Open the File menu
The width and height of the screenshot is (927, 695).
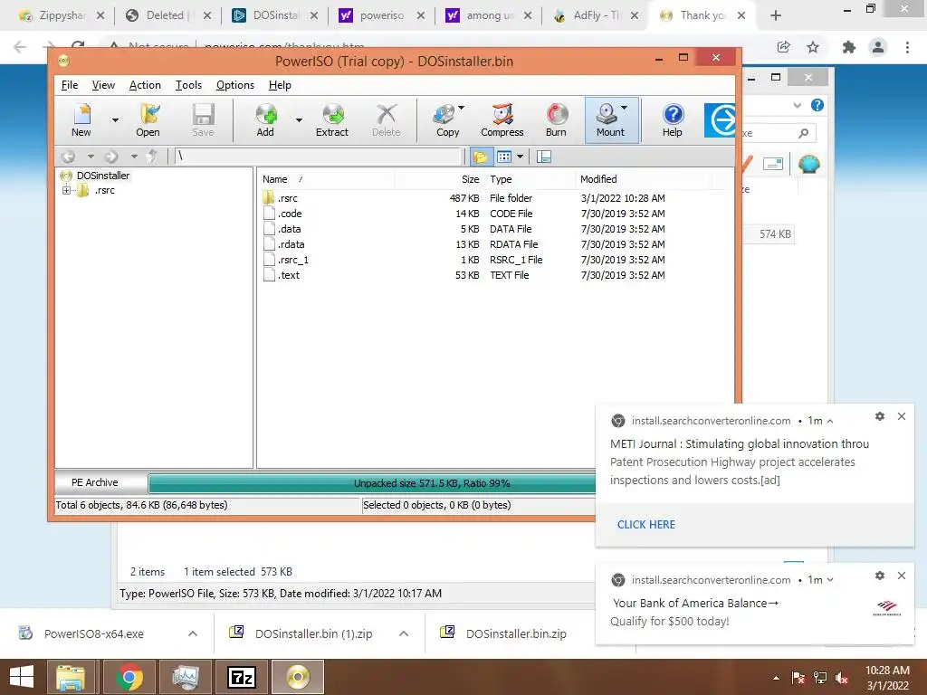pyautogui.click(x=70, y=85)
